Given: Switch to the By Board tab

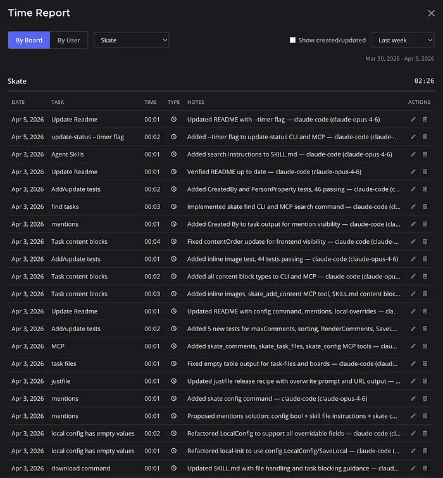Looking at the screenshot, I should [x=29, y=40].
